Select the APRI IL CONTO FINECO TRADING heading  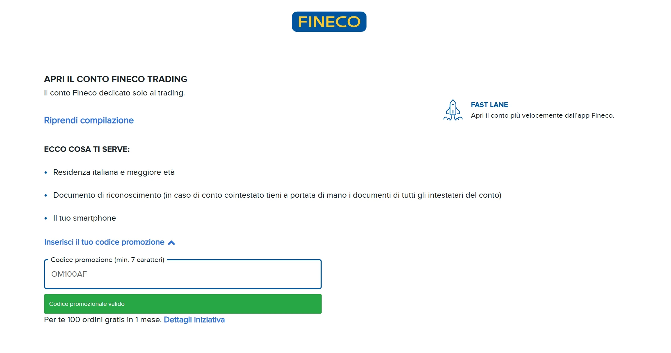115,79
